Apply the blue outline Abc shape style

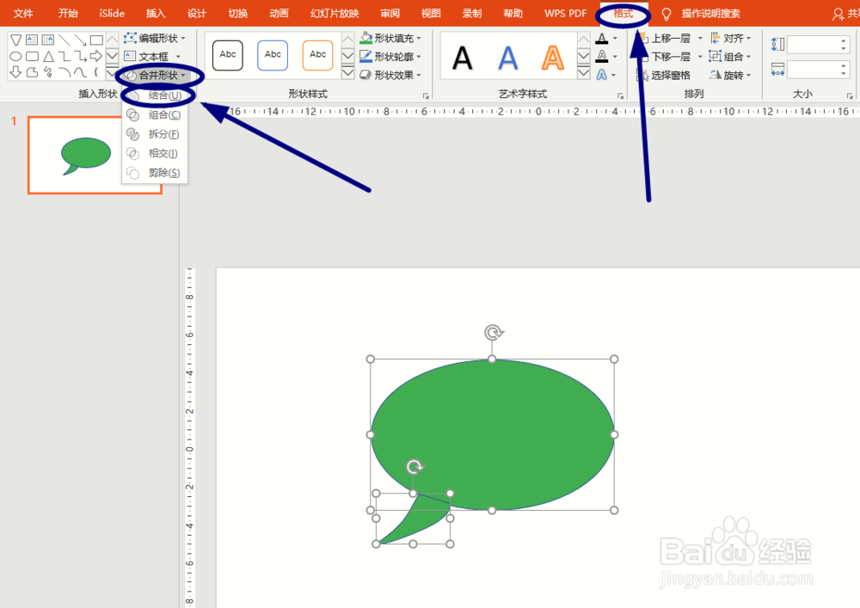pyautogui.click(x=273, y=55)
